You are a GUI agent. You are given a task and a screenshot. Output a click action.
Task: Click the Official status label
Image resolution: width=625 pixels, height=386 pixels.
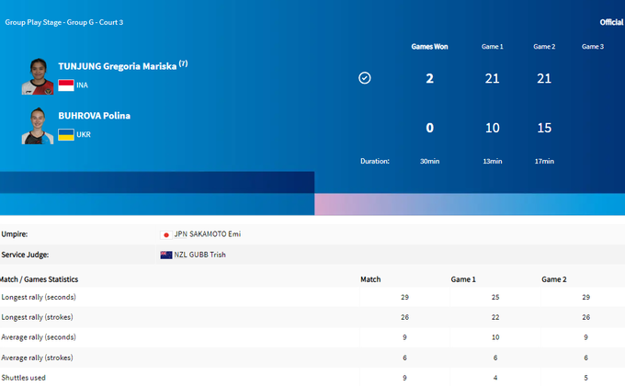pos(611,22)
